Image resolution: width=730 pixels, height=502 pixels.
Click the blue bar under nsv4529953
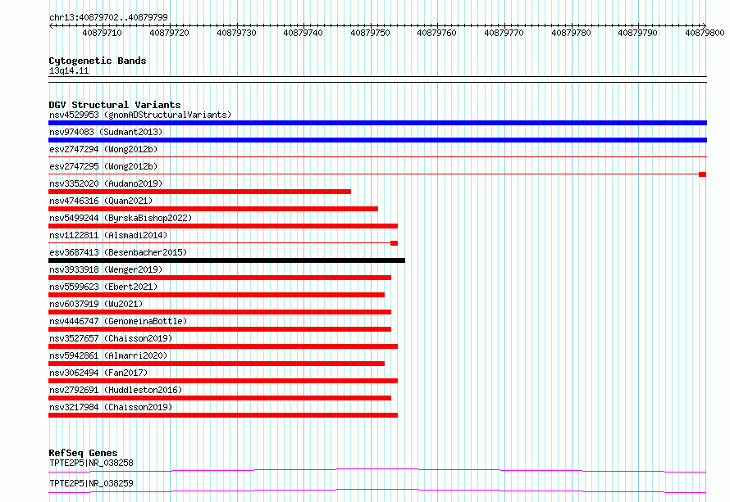click(377, 123)
